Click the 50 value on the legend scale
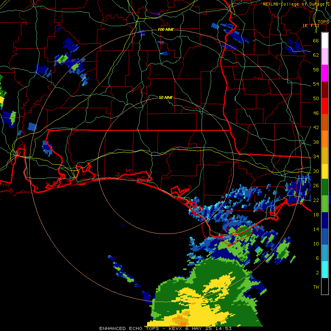331x331 pixels. coord(316,99)
